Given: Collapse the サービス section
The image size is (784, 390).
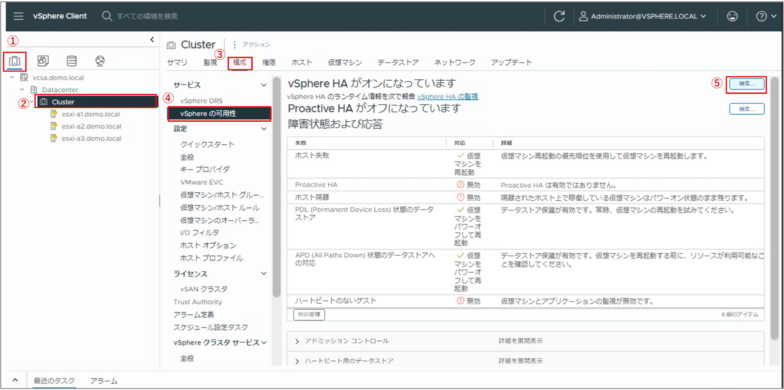Looking at the screenshot, I should point(264,85).
